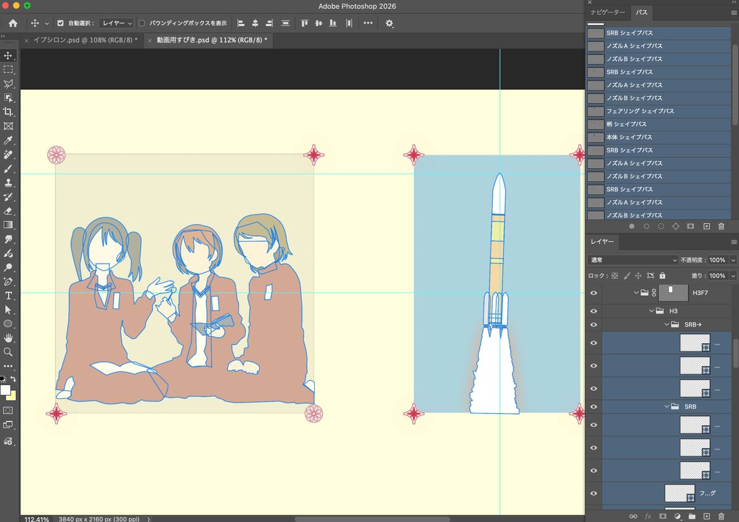
Task: Select the Frame tool
Action: (x=8, y=126)
